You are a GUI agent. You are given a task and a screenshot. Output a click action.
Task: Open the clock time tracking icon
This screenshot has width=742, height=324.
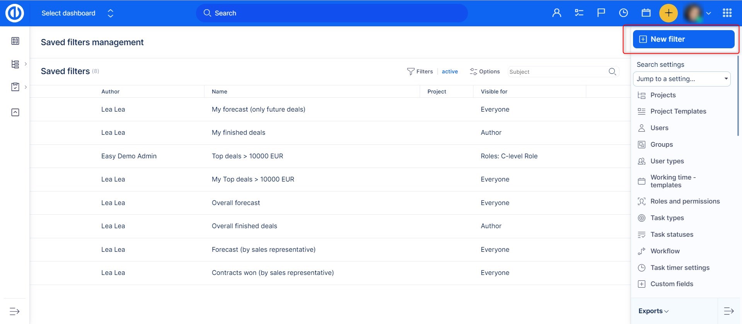[x=623, y=13]
